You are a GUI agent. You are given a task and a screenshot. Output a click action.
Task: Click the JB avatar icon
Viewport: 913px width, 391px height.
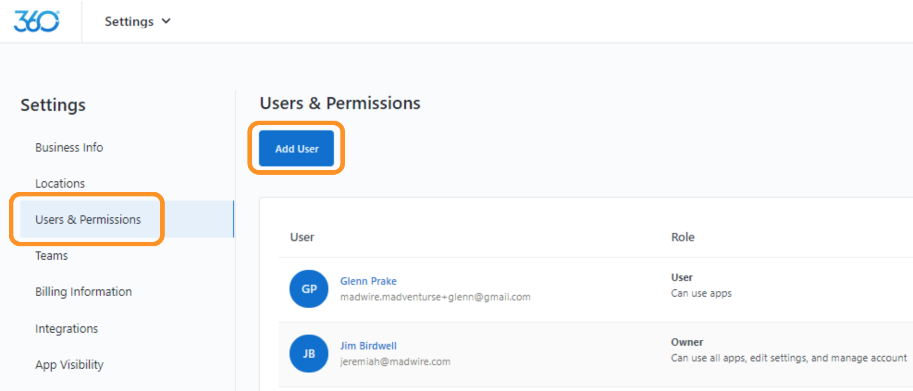click(x=309, y=354)
